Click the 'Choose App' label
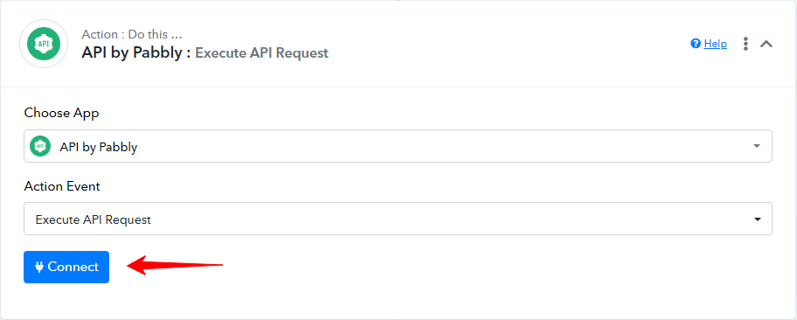797x320 pixels. coord(61,113)
